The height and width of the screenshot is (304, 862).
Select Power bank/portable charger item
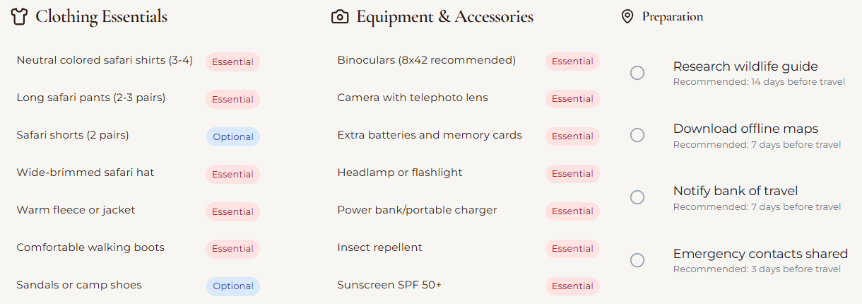point(417,210)
